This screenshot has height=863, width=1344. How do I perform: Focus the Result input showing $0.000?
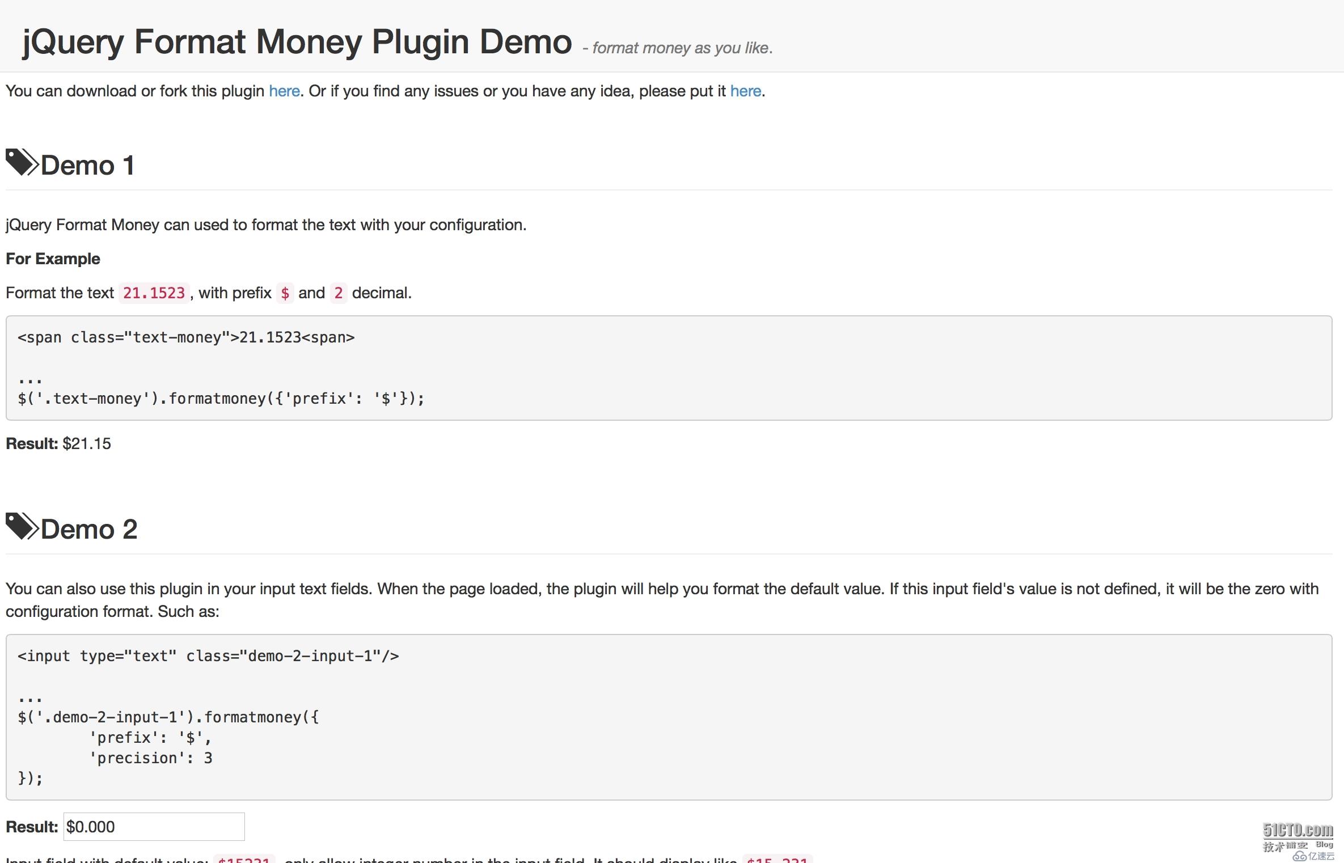(x=154, y=827)
